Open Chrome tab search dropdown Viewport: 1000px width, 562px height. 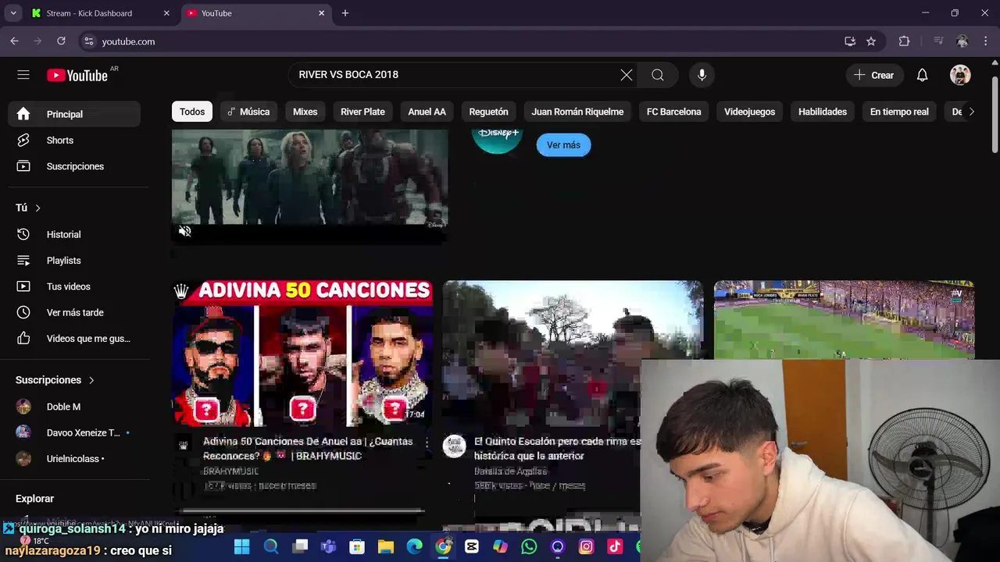pyautogui.click(x=13, y=13)
